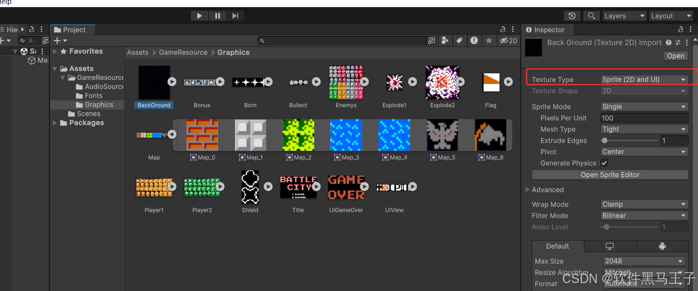Toggle the hidden packages visibility count icon
698x291 pixels.
(x=508, y=41)
